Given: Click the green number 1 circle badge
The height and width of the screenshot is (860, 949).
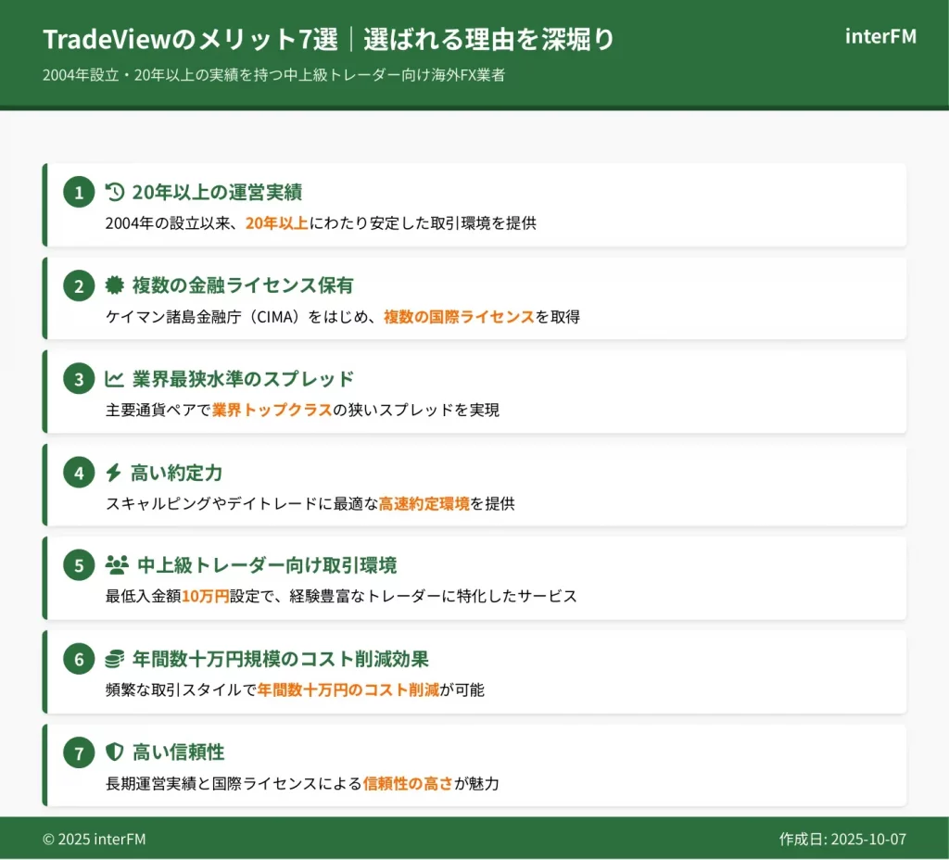Looking at the screenshot, I should coord(79,193).
